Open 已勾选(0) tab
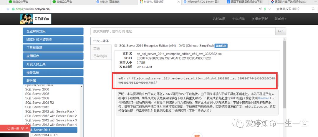The image size is (318, 137). [x=101, y=56]
